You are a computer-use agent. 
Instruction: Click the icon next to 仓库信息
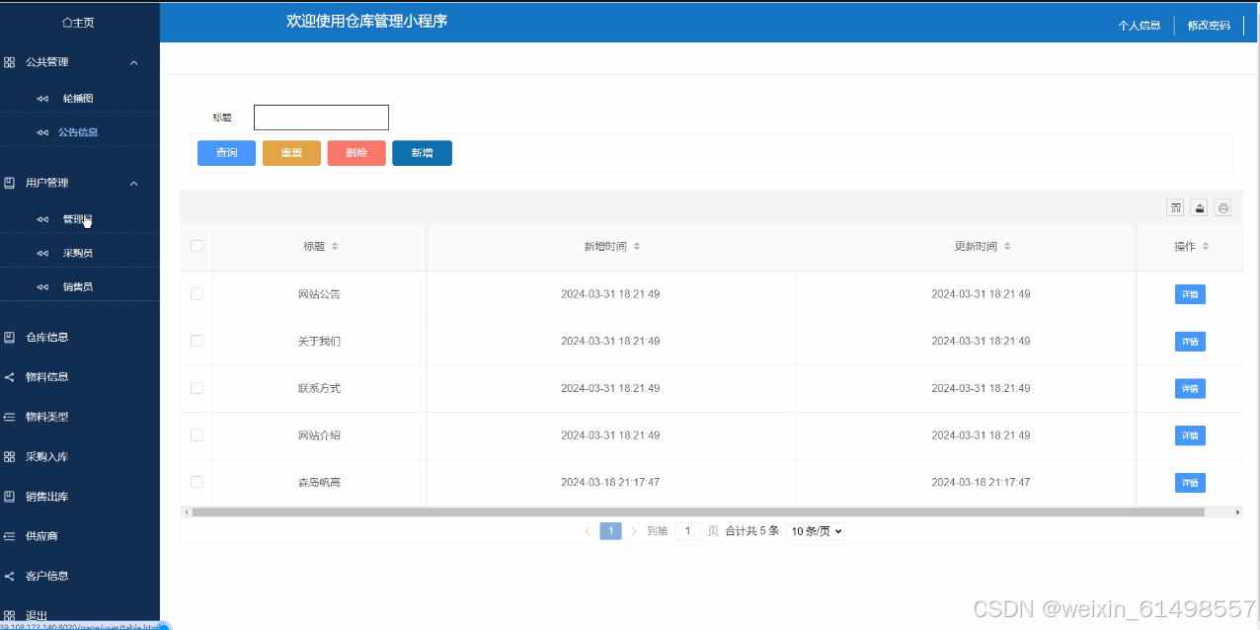point(9,337)
